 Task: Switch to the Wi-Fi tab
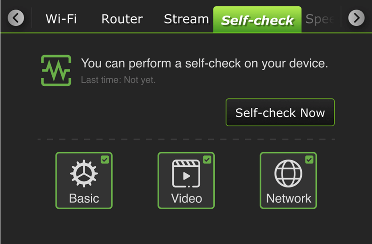pyautogui.click(x=61, y=19)
